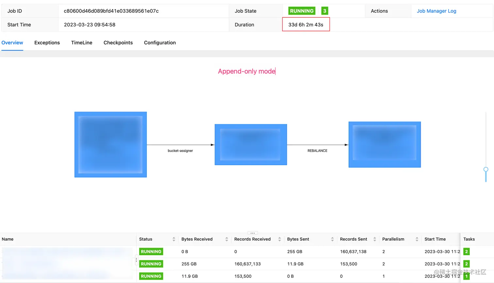This screenshot has width=494, height=283.
Task: Click the RUNNING status in the 160,637,133 row
Action: 151,264
